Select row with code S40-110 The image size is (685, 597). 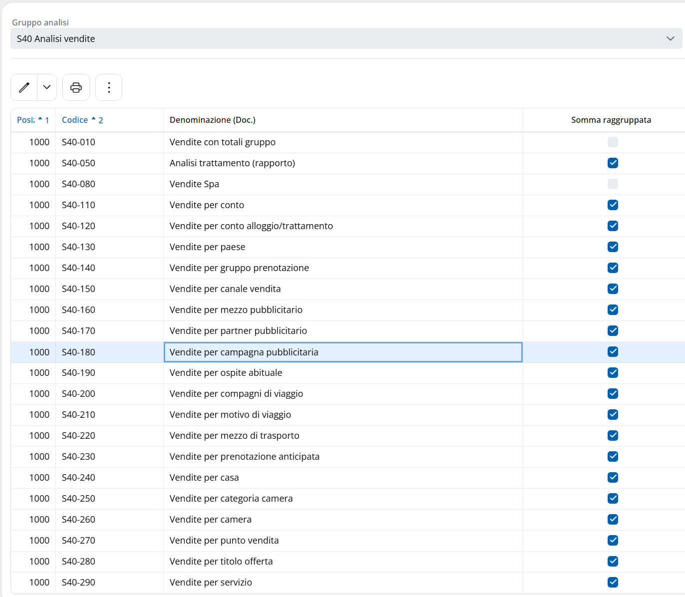(x=78, y=205)
